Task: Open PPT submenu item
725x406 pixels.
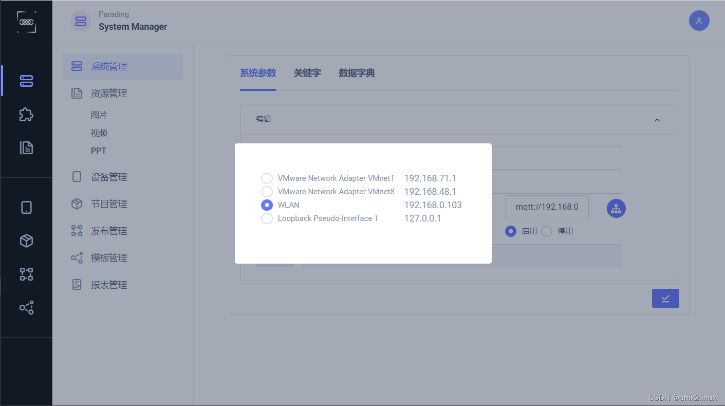Action: pyautogui.click(x=99, y=151)
